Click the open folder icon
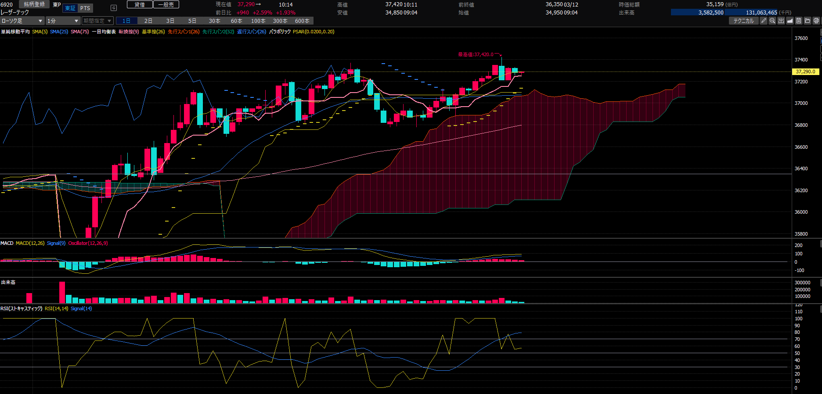The height and width of the screenshot is (394, 822). [808, 21]
